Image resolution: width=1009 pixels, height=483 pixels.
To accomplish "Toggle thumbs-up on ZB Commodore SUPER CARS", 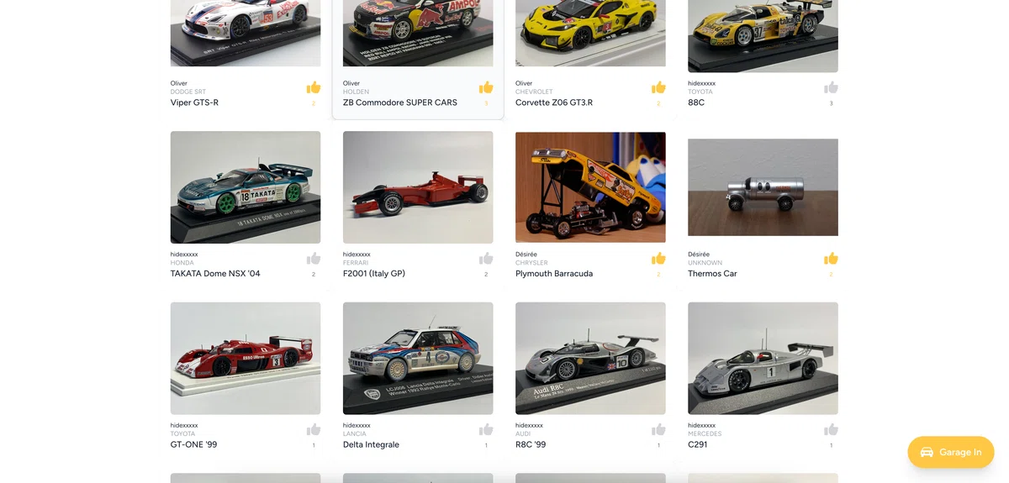I will click(486, 87).
